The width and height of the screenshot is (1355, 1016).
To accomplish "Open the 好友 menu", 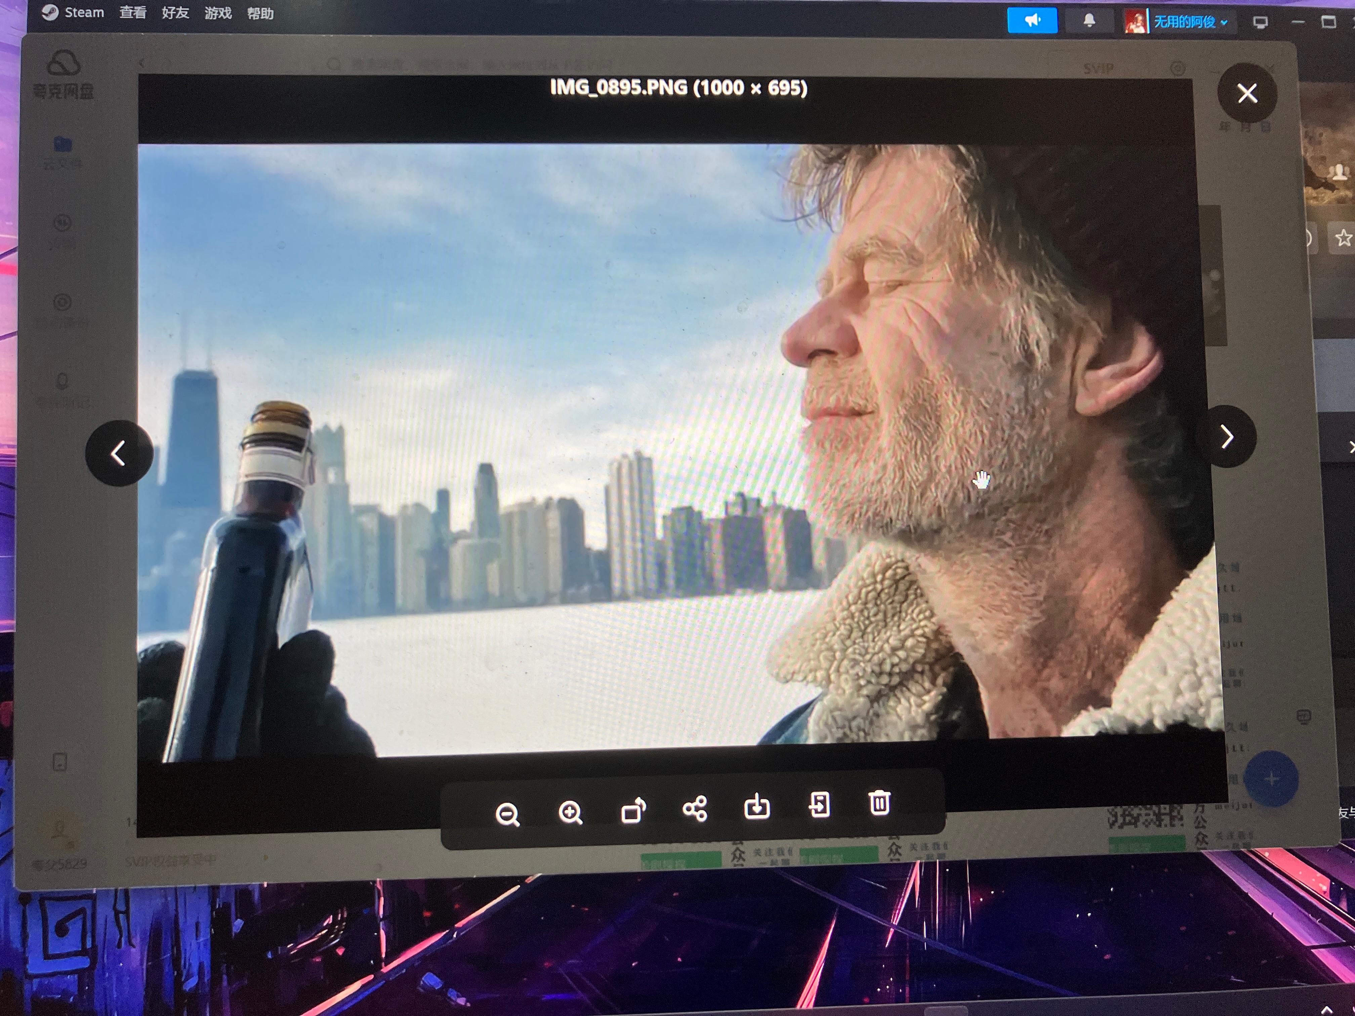I will coord(175,13).
